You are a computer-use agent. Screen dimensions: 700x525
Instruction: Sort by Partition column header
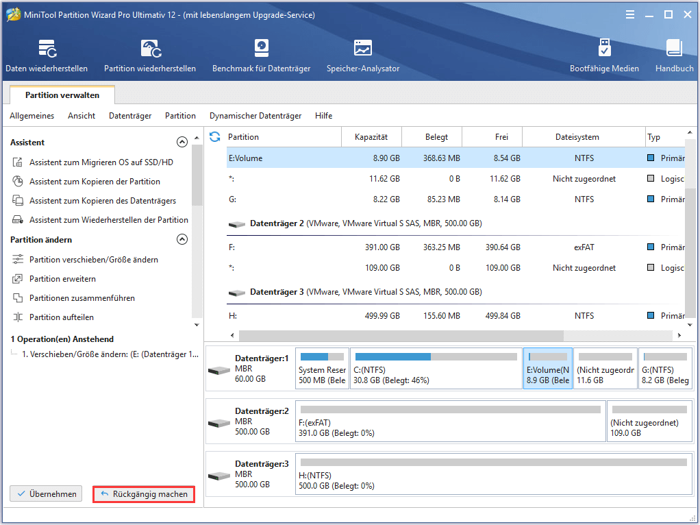pyautogui.click(x=284, y=137)
